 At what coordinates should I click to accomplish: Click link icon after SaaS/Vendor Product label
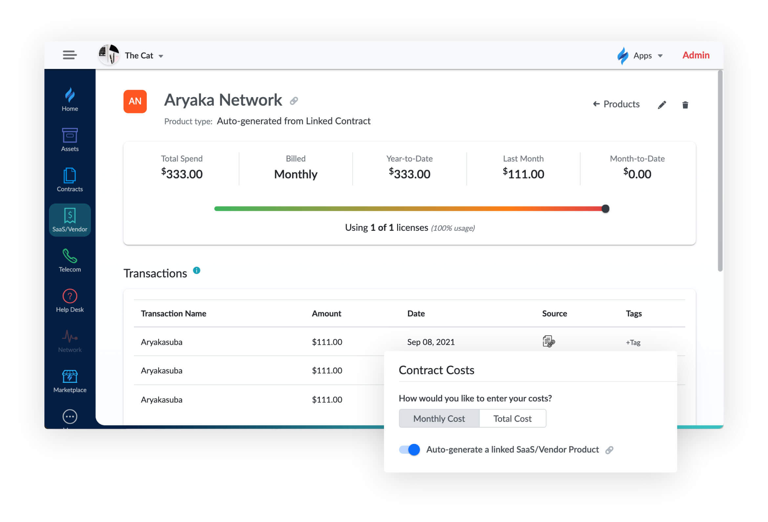tap(609, 450)
